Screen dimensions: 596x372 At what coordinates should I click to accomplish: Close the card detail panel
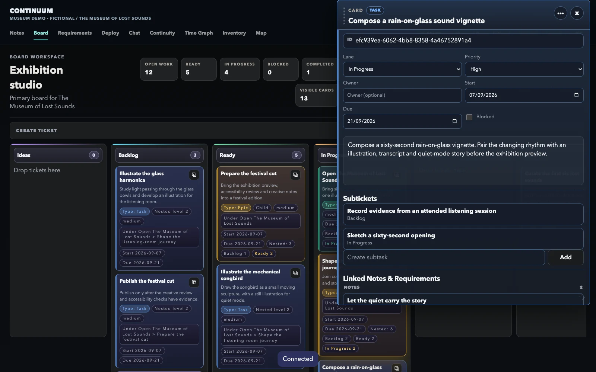click(577, 13)
